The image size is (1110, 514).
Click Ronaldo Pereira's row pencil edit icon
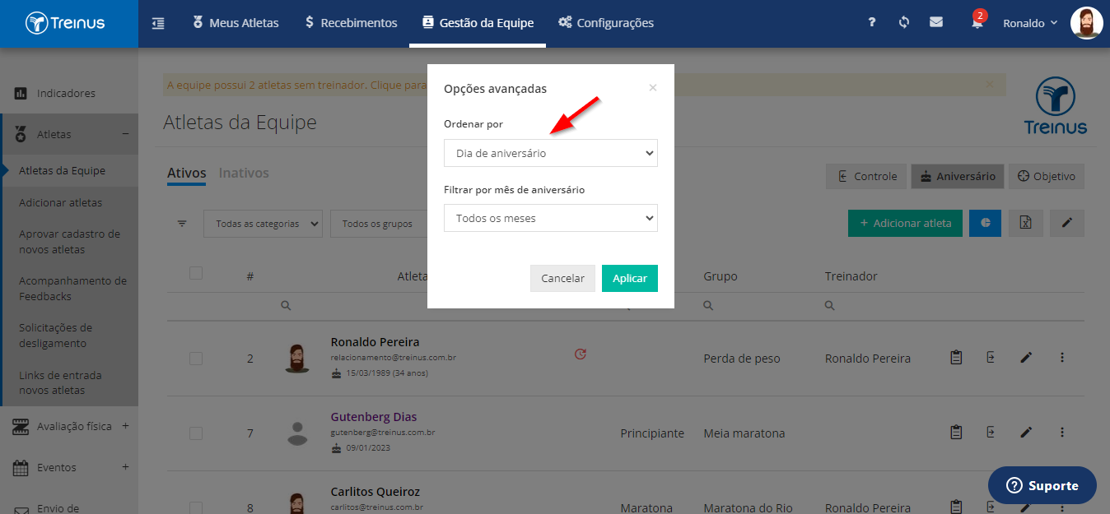pyautogui.click(x=1026, y=358)
